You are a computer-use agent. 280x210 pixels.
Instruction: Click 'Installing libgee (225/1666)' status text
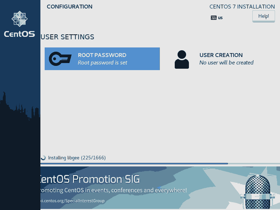(77, 158)
